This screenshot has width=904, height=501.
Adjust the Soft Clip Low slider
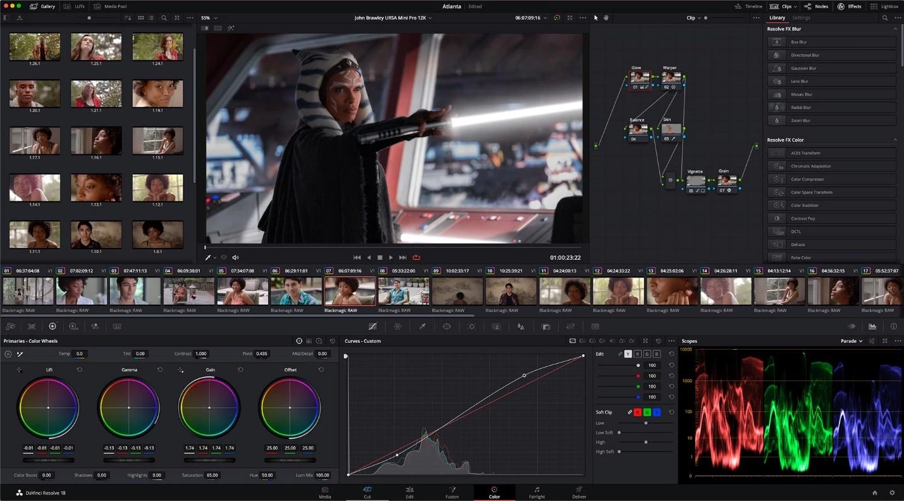(645, 423)
